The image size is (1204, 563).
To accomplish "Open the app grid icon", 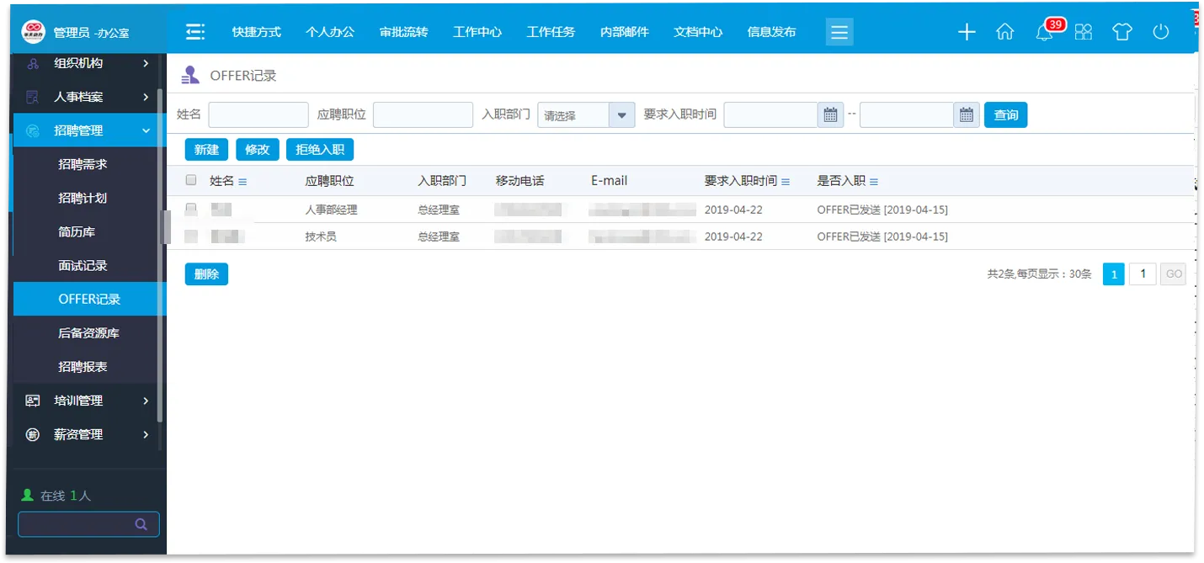I will (x=1084, y=31).
